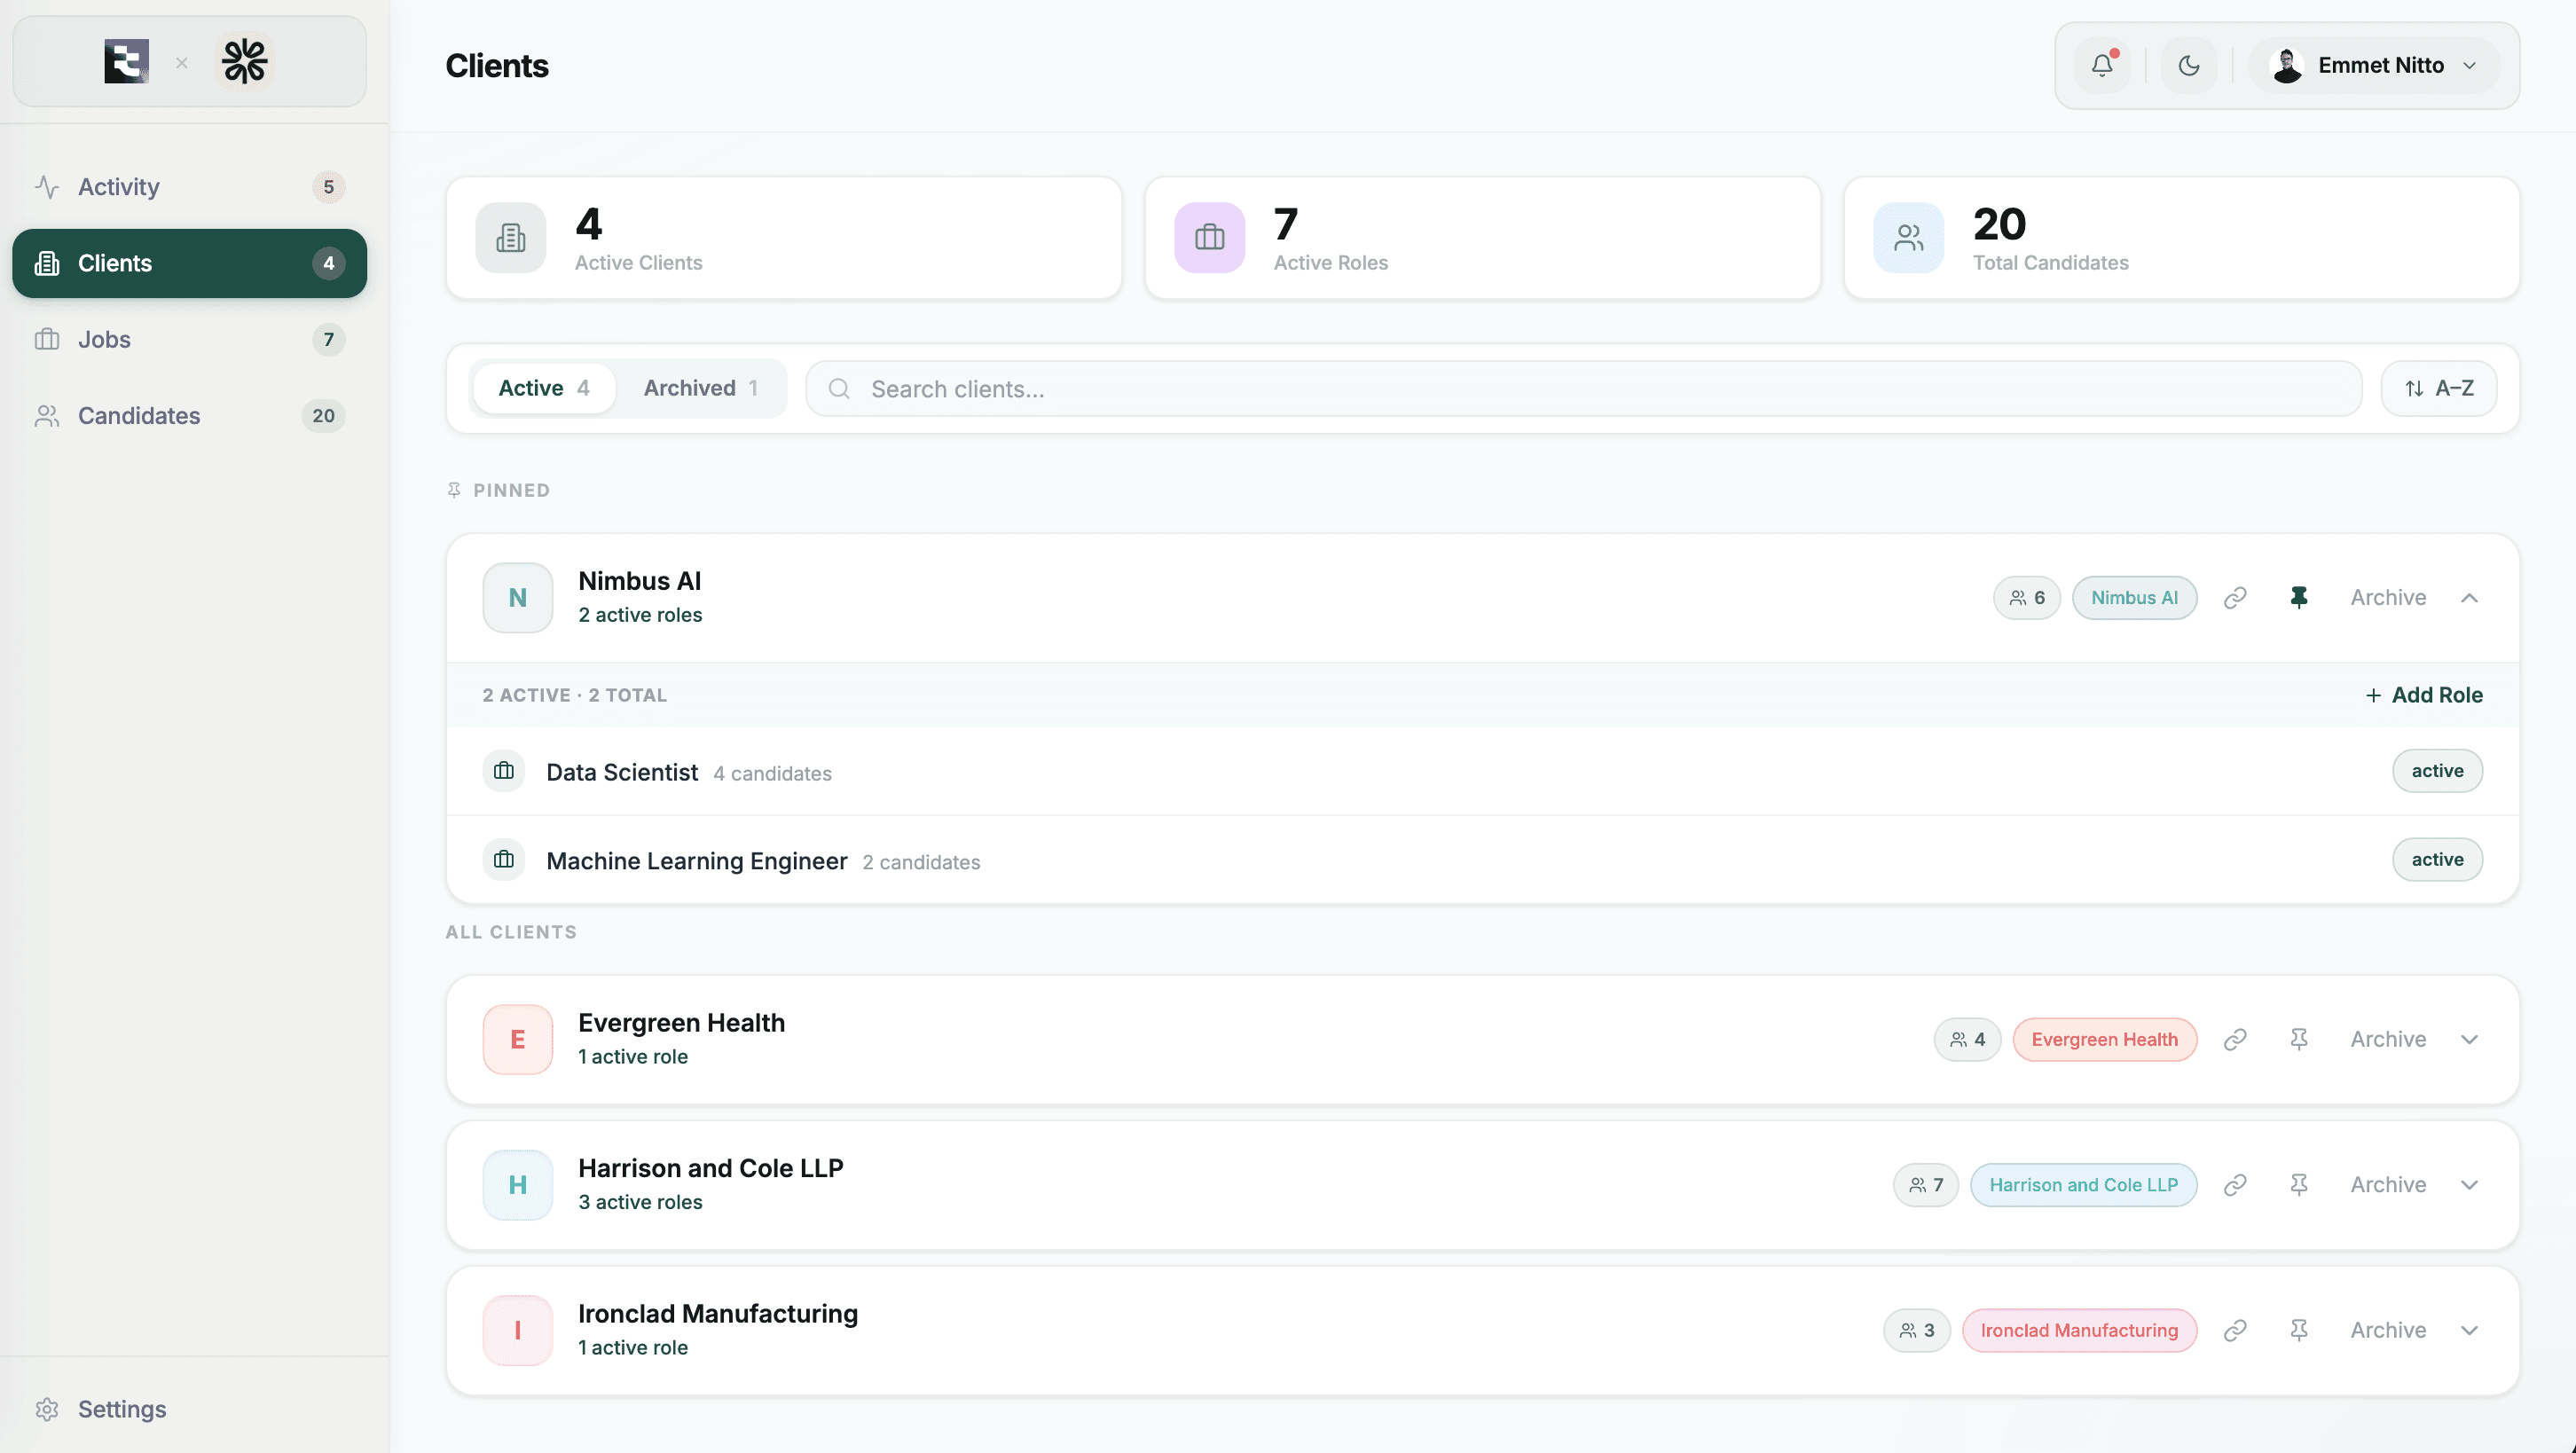Copy the link for Nimbus AI
Image resolution: width=2576 pixels, height=1453 pixels.
[2235, 597]
